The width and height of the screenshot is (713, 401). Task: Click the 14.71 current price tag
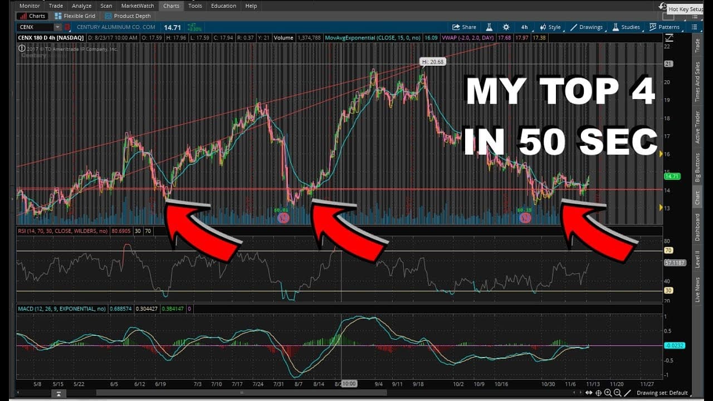coord(672,177)
